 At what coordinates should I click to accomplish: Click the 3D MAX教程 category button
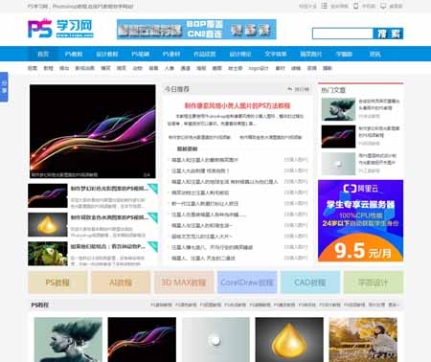(184, 283)
